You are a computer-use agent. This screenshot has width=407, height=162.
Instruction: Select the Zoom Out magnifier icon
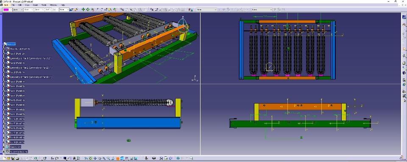[108, 158]
